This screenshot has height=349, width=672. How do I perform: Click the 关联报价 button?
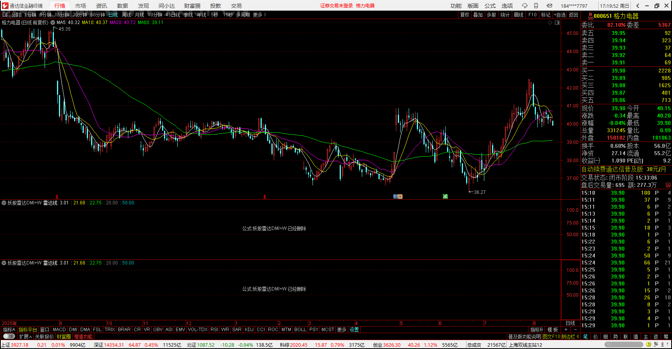(44, 337)
